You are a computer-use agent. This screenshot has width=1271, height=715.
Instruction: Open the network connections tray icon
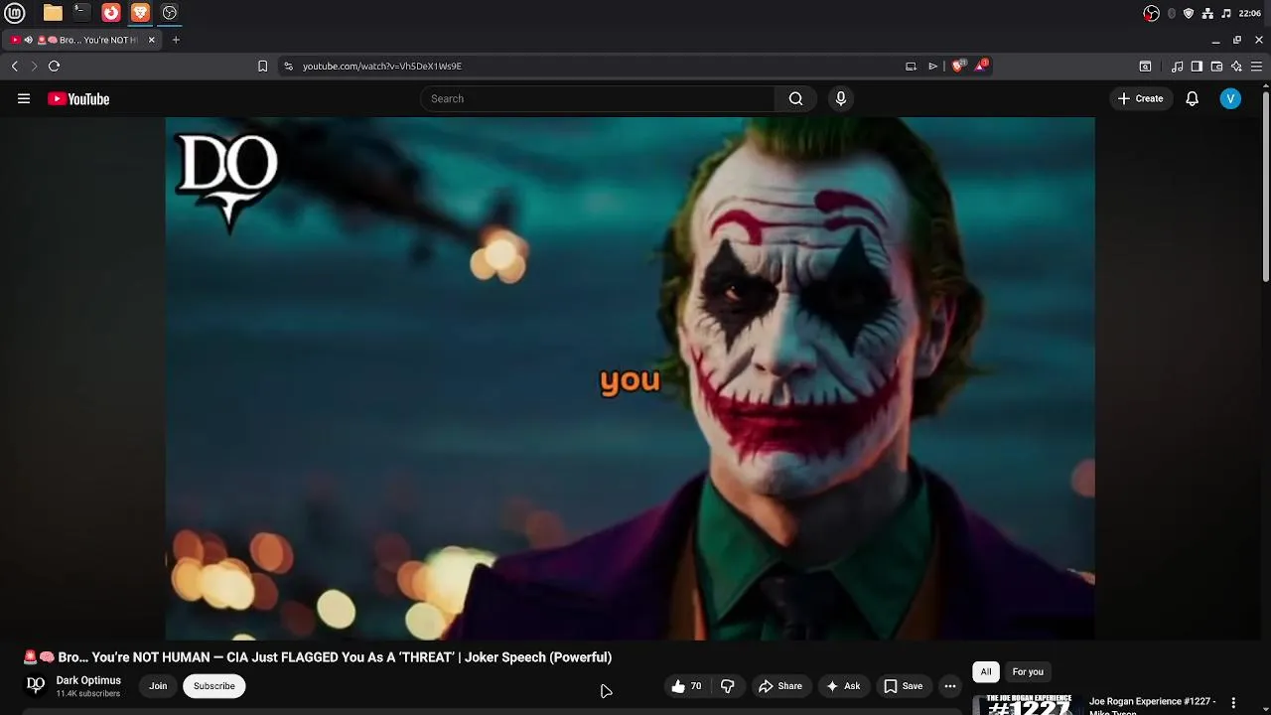(1207, 13)
